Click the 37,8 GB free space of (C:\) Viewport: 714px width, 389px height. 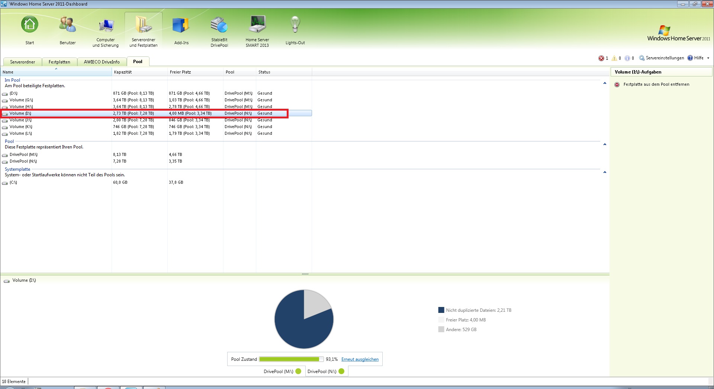[x=176, y=182]
